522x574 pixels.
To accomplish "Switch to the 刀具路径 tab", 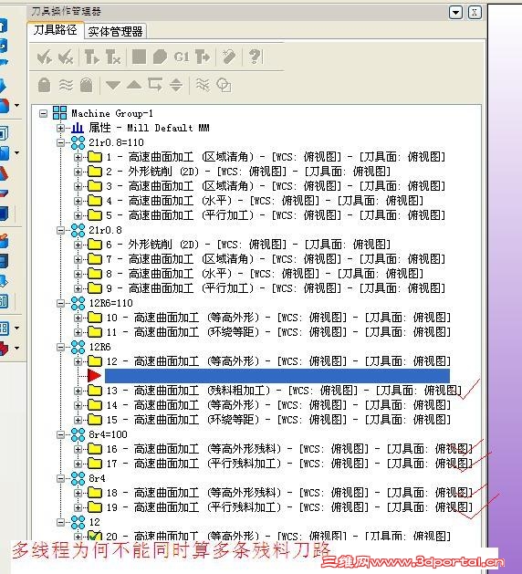I will pos(56,29).
